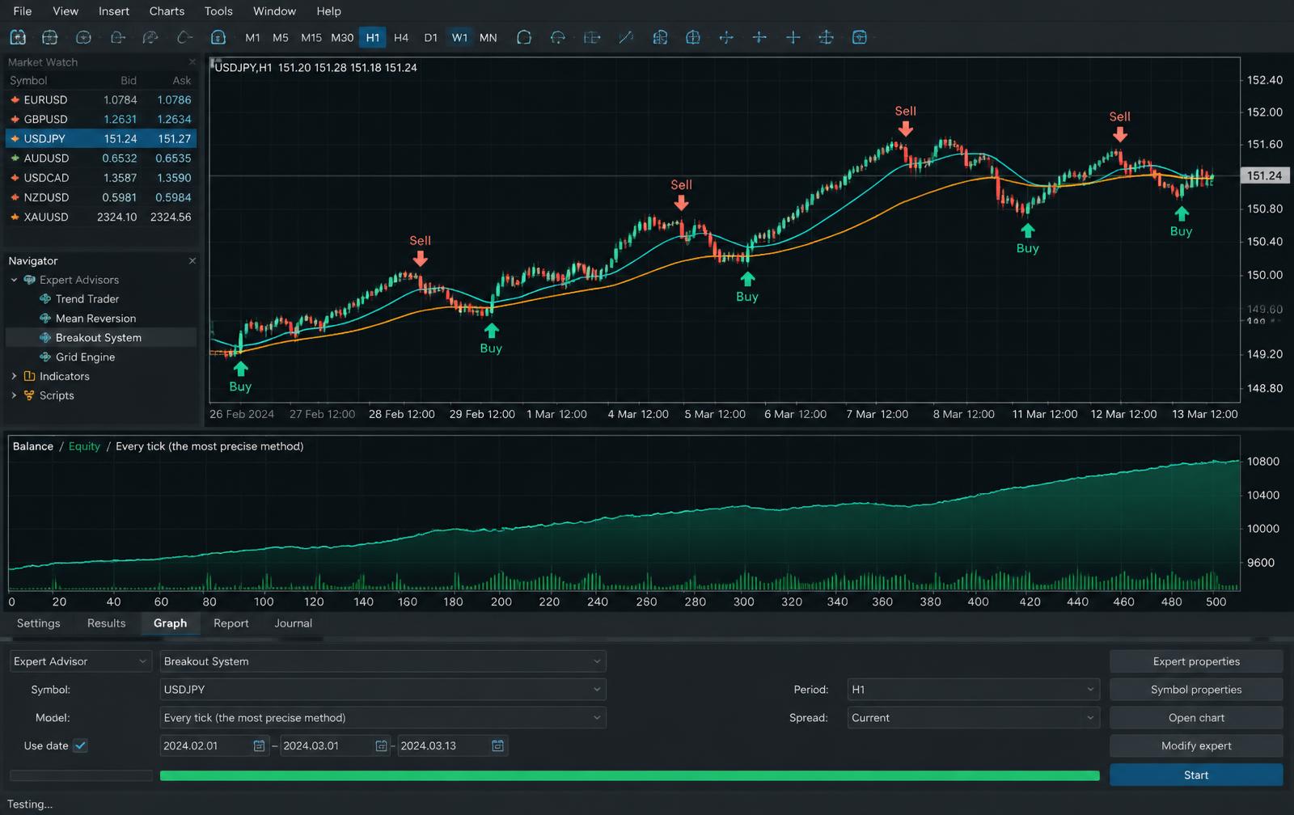The image size is (1294, 815).
Task: Click the Sell arrow near 7 Mar
Action: [906, 129]
